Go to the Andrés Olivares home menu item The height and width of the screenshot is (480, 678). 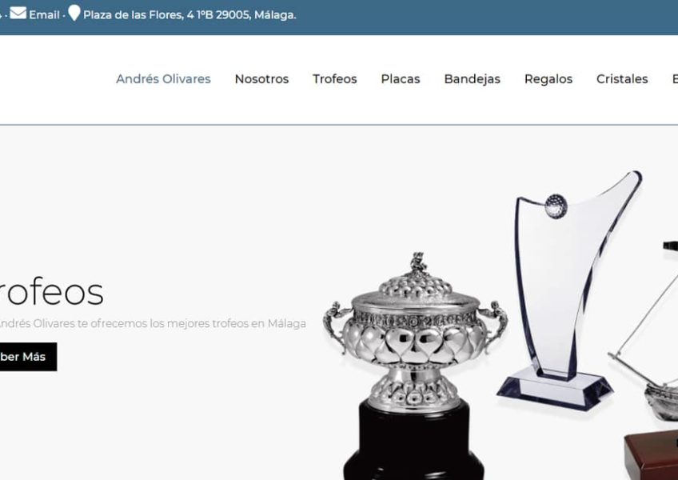point(163,78)
